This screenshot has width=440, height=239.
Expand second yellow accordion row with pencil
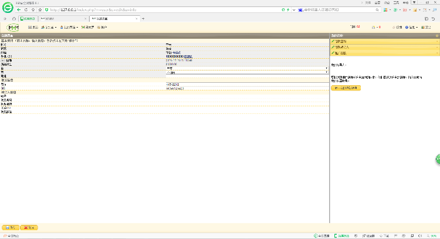[x=385, y=47]
